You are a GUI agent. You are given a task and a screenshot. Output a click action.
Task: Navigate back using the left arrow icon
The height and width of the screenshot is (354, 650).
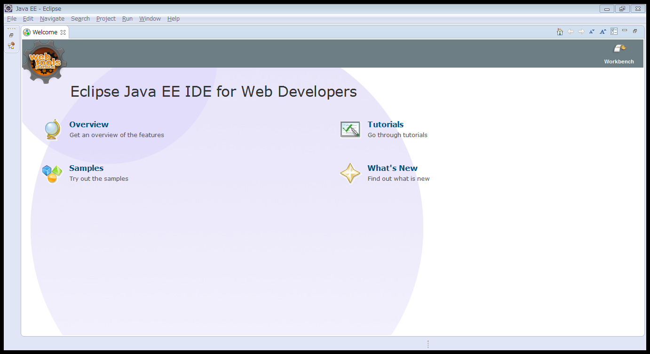pyautogui.click(x=571, y=31)
